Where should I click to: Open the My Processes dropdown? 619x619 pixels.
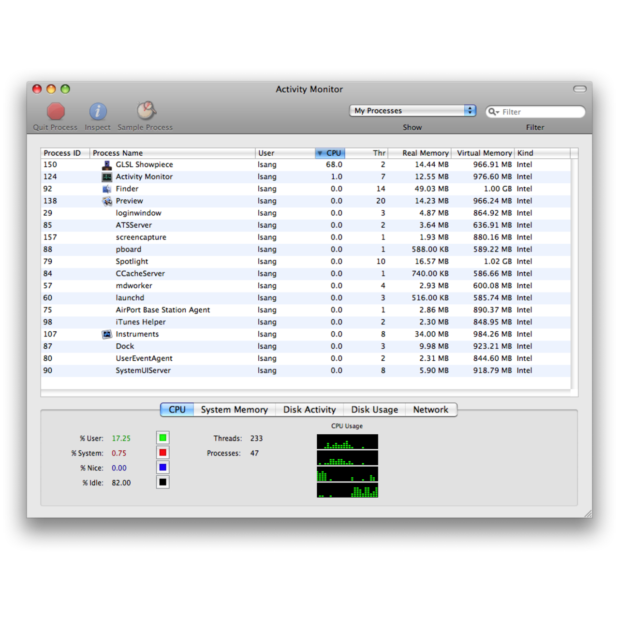(412, 110)
